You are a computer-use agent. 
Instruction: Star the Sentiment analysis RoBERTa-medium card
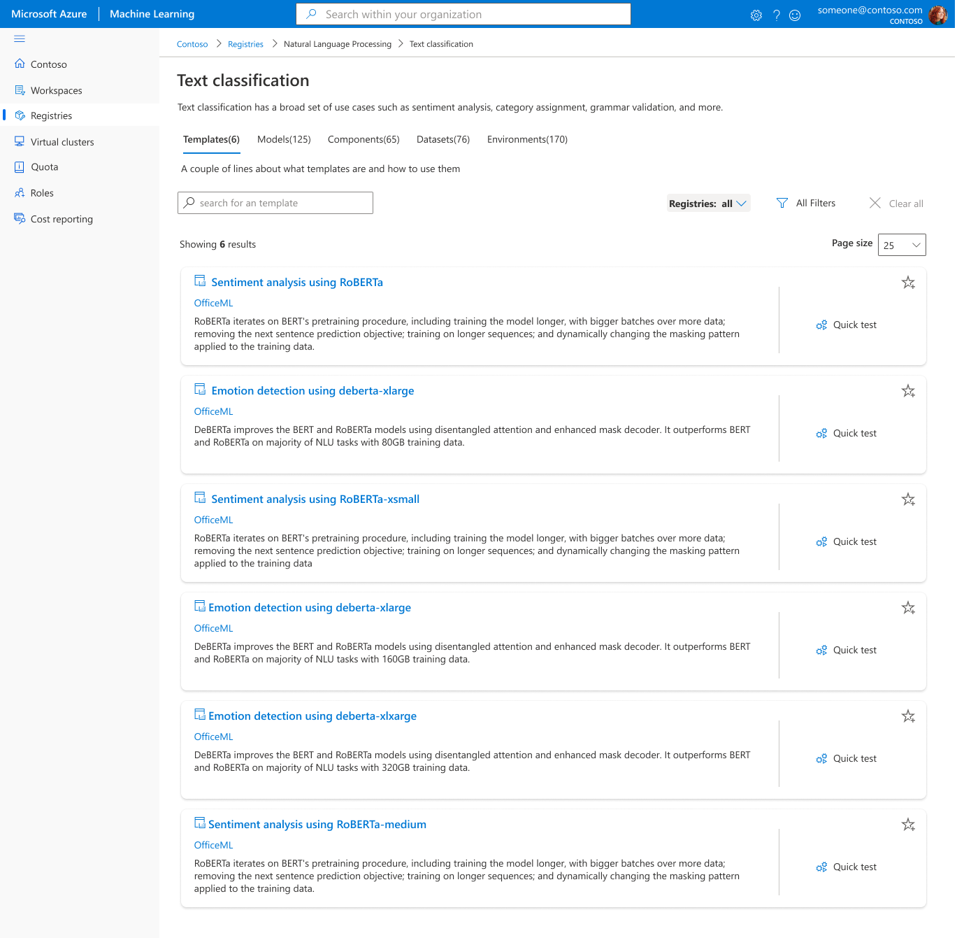pos(908,825)
